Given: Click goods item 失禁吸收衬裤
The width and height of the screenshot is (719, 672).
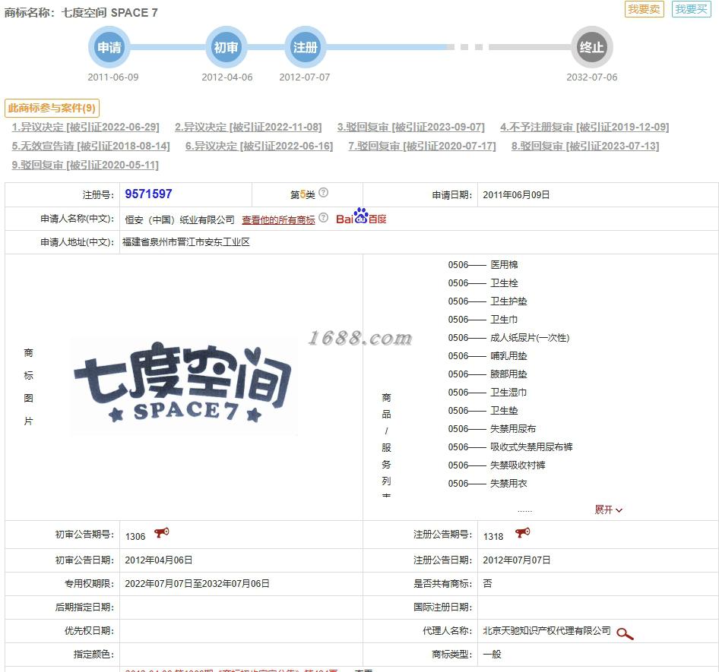Looking at the screenshot, I should [518, 465].
